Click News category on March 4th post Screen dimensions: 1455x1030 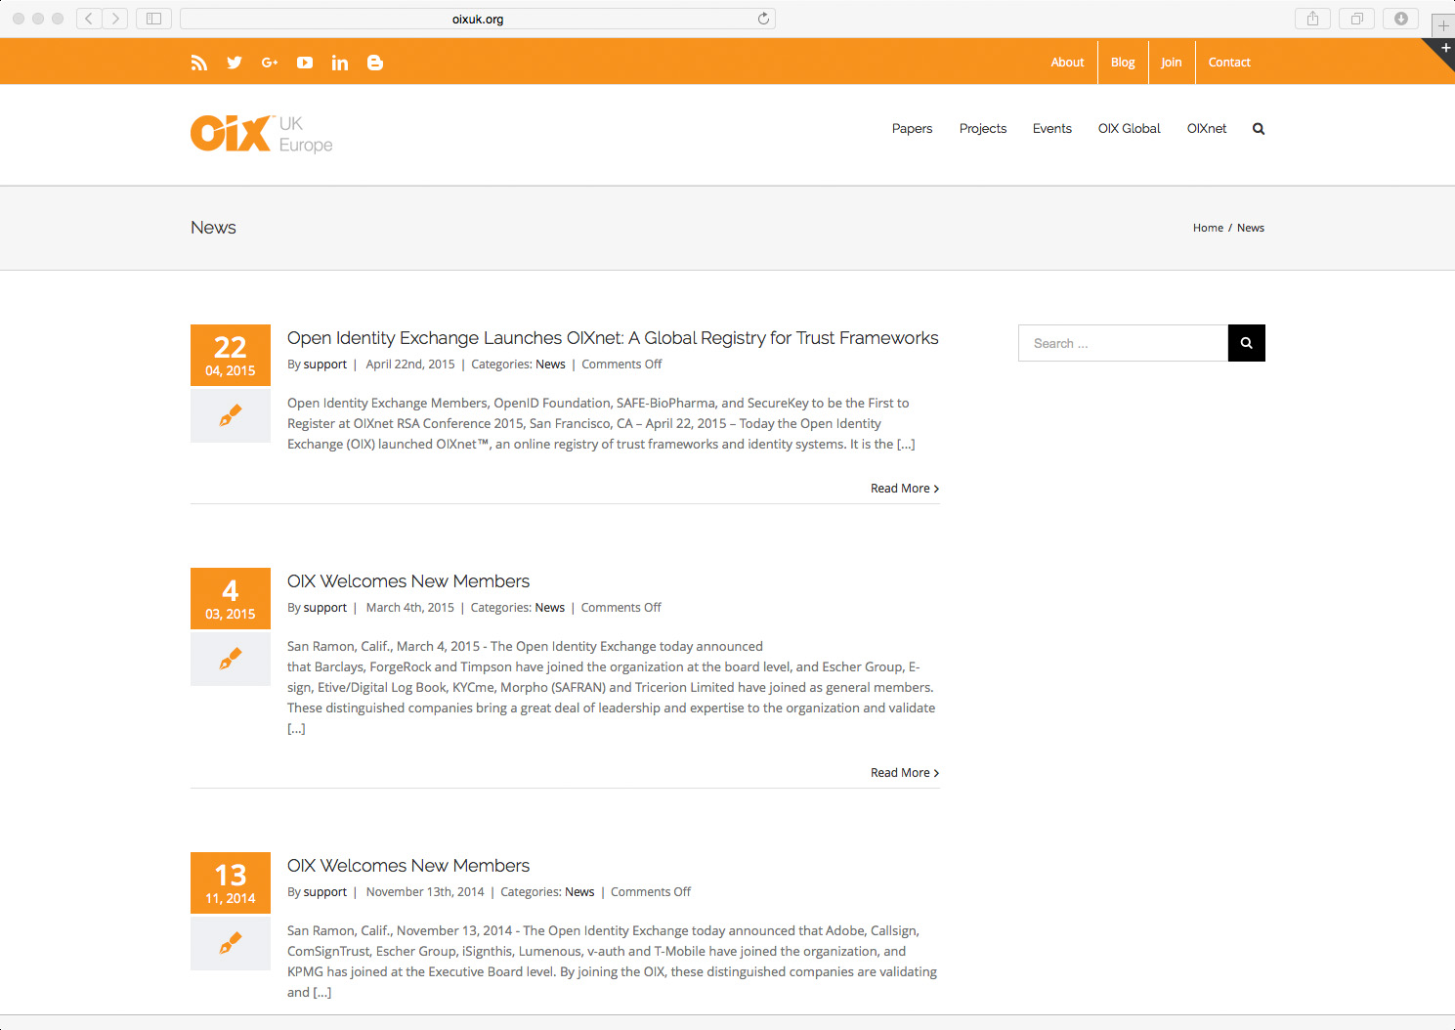click(550, 608)
